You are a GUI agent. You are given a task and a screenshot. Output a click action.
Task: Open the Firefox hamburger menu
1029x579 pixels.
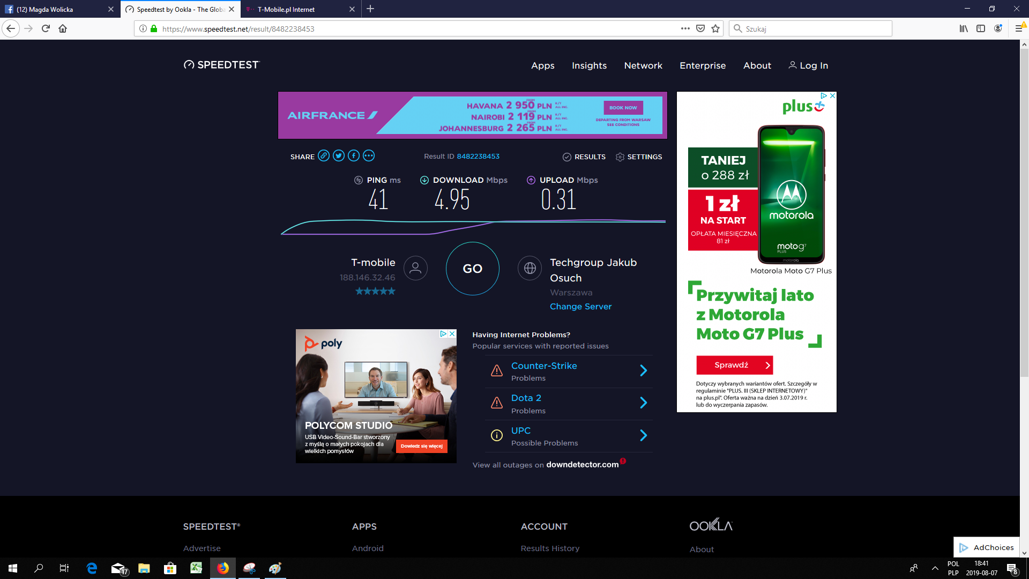click(1019, 28)
